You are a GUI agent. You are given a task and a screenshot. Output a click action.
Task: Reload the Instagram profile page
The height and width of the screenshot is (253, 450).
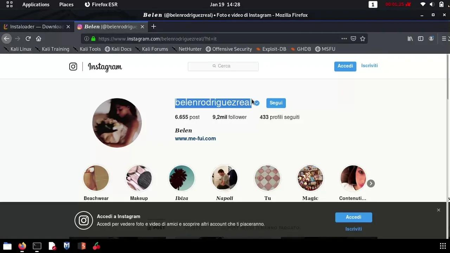[28, 39]
